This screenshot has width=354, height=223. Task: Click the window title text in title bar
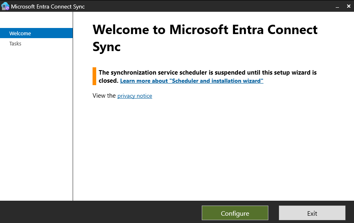pyautogui.click(x=48, y=6)
